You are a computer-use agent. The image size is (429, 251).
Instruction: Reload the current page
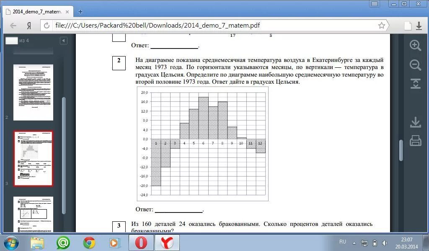[47, 26]
